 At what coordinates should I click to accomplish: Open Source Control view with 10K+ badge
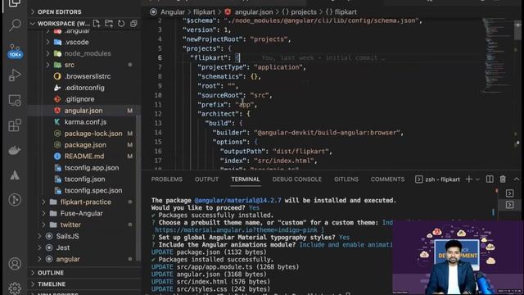click(15, 51)
